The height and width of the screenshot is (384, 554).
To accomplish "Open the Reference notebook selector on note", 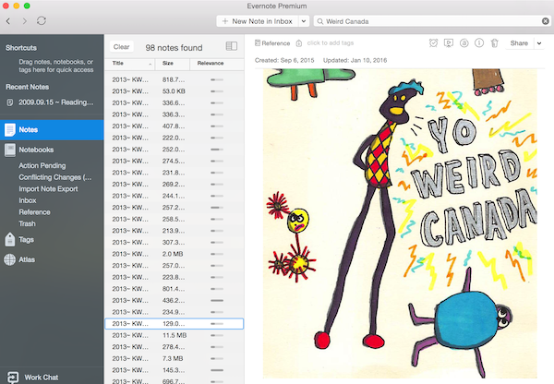I will click(272, 43).
